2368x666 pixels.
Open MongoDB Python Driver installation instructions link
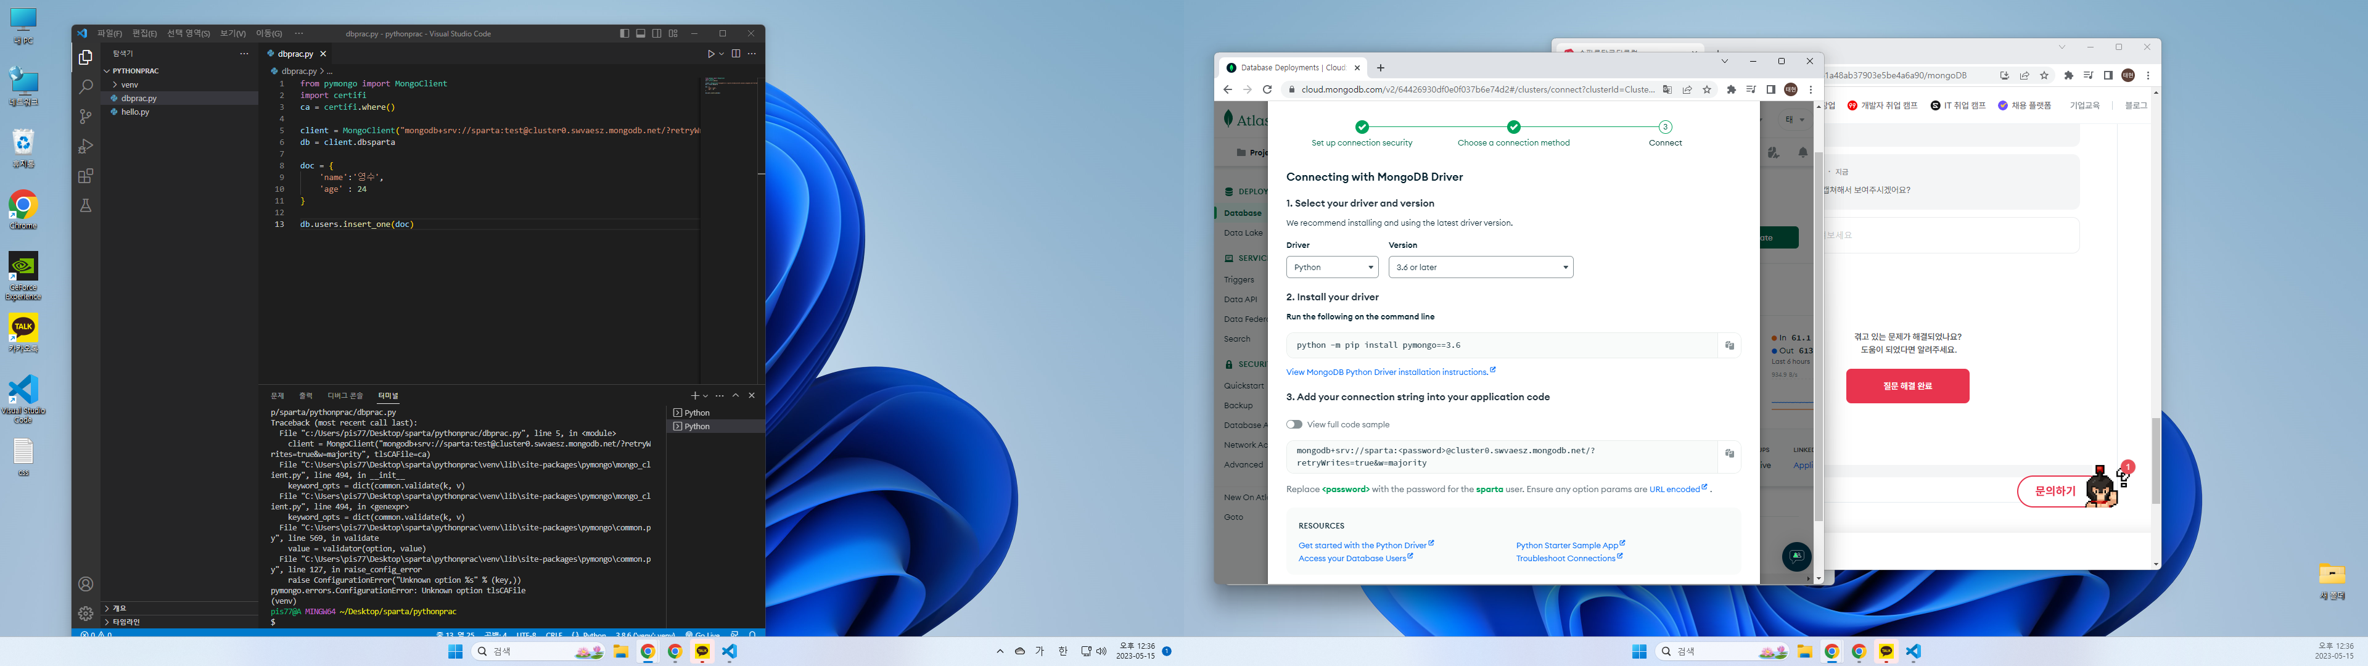[x=1390, y=372]
